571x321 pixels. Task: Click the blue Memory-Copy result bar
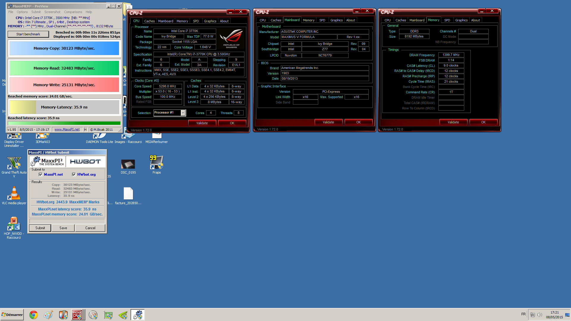coord(64,48)
